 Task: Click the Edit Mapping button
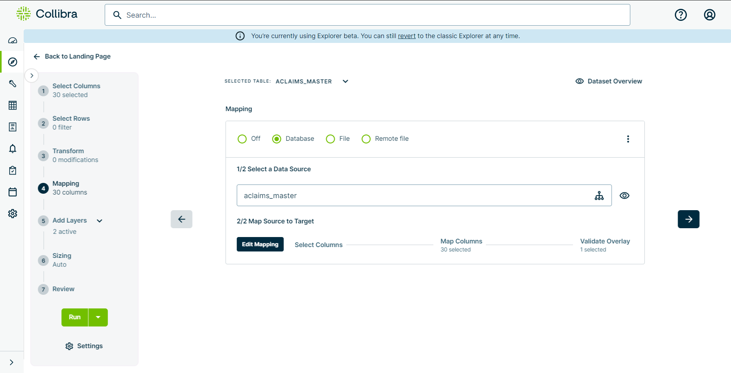coord(260,244)
